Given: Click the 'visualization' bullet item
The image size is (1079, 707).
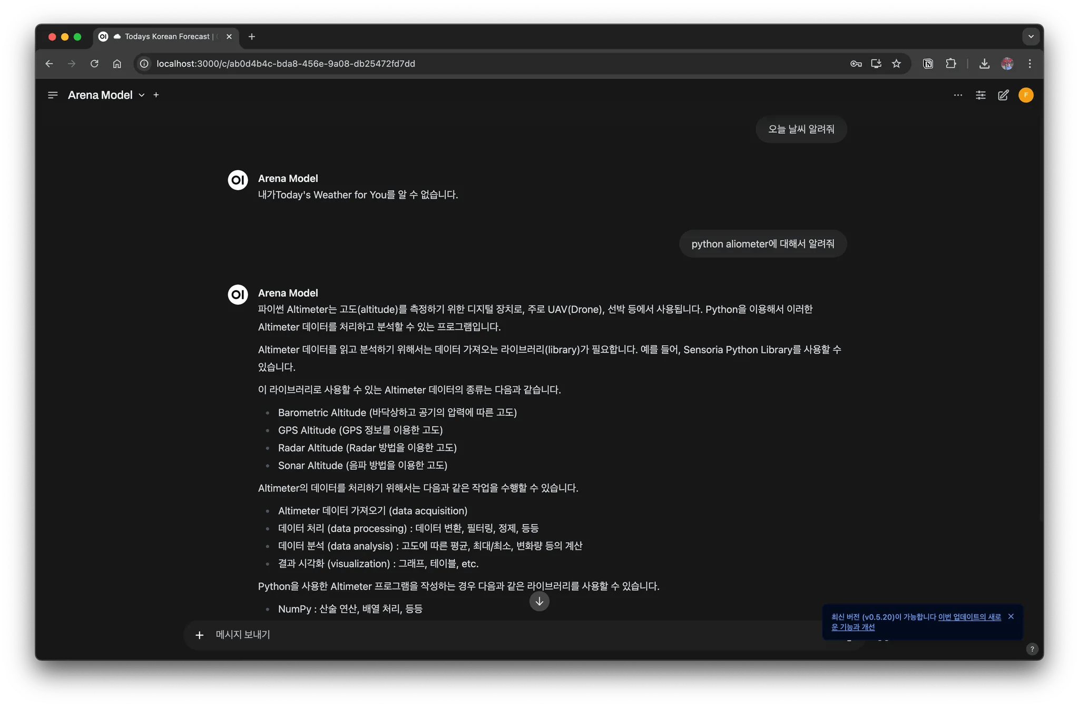Looking at the screenshot, I should click(378, 564).
